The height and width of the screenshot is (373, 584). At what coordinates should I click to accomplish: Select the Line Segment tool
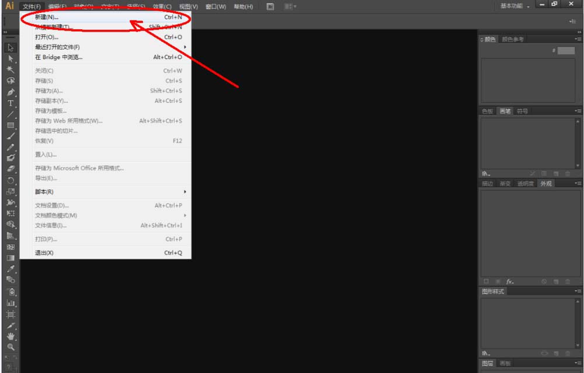(x=11, y=114)
